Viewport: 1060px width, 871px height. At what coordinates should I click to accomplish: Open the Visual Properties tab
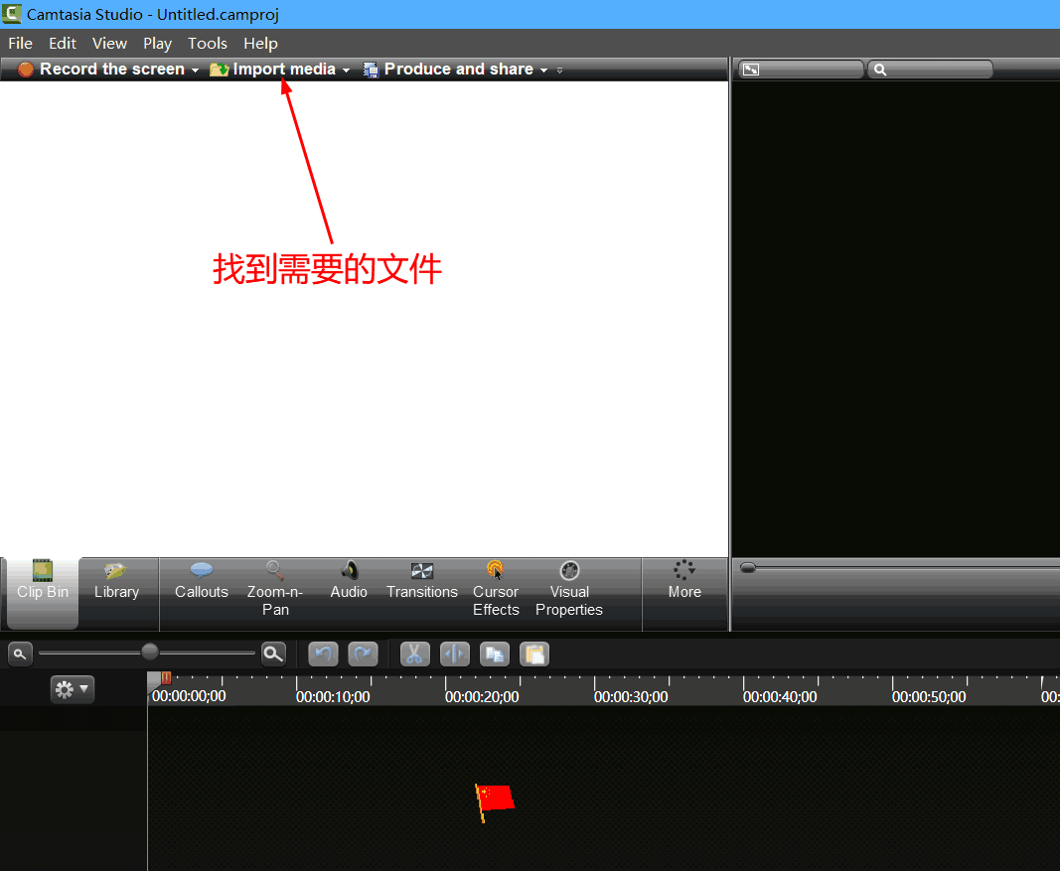[x=569, y=589]
